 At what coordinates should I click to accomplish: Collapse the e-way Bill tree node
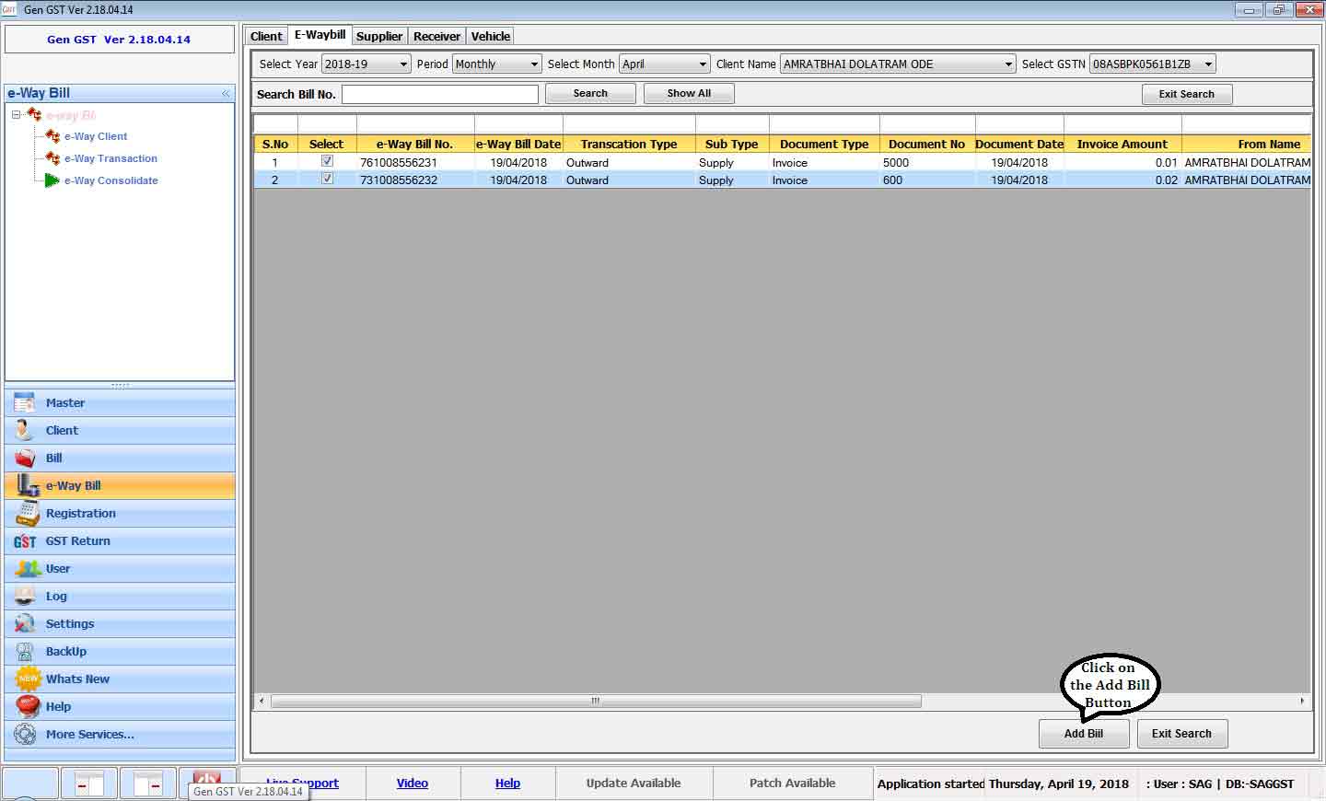point(17,115)
